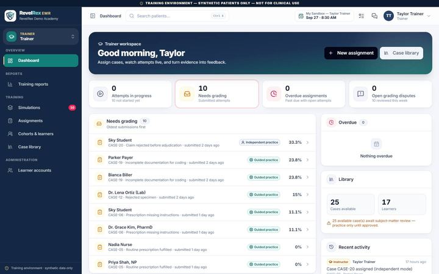Click the trainer graduation cap role icon
Screen dimensions: 439x274
pyautogui.click(x=12, y=37)
